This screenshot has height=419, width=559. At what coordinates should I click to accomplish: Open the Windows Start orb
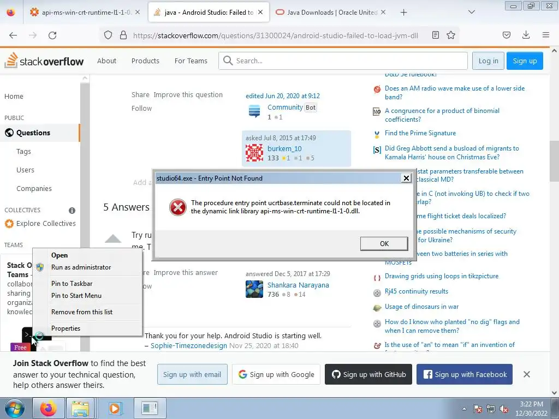point(14,408)
